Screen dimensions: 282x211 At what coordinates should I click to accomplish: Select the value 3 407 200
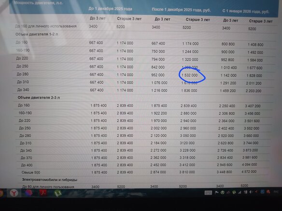[253, 106]
